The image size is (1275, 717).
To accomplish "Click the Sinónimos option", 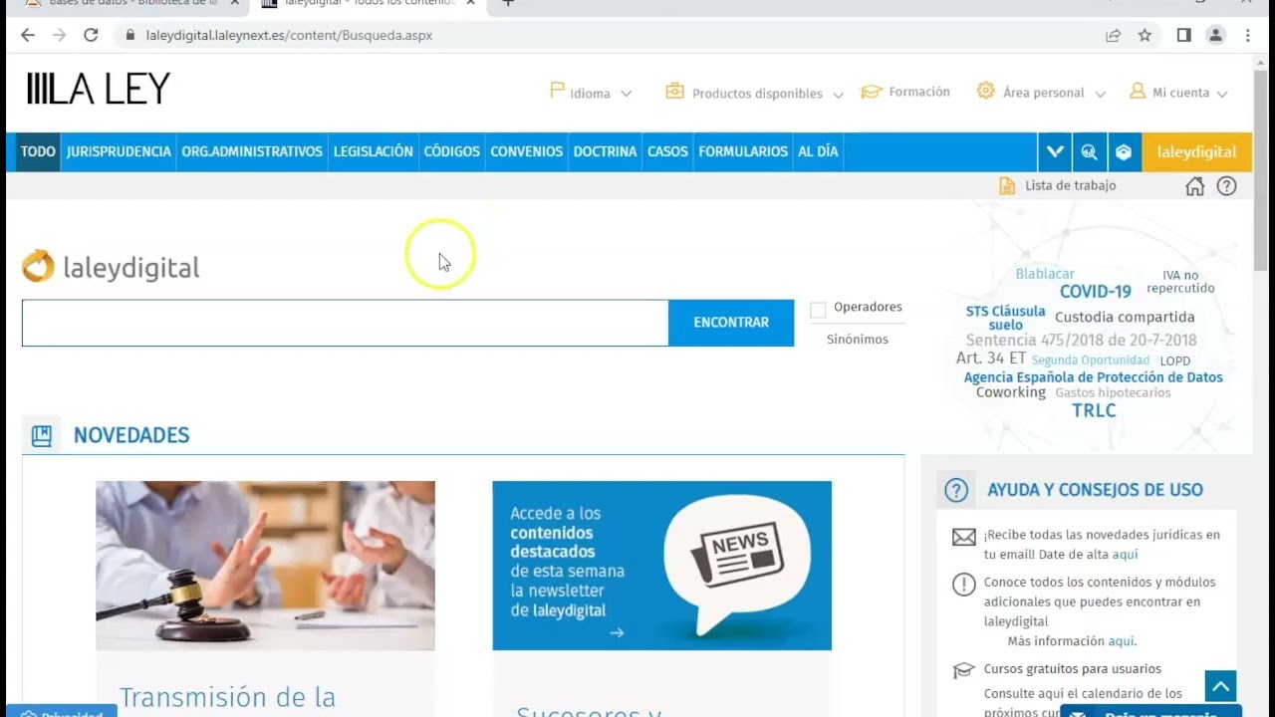I will 857,340.
